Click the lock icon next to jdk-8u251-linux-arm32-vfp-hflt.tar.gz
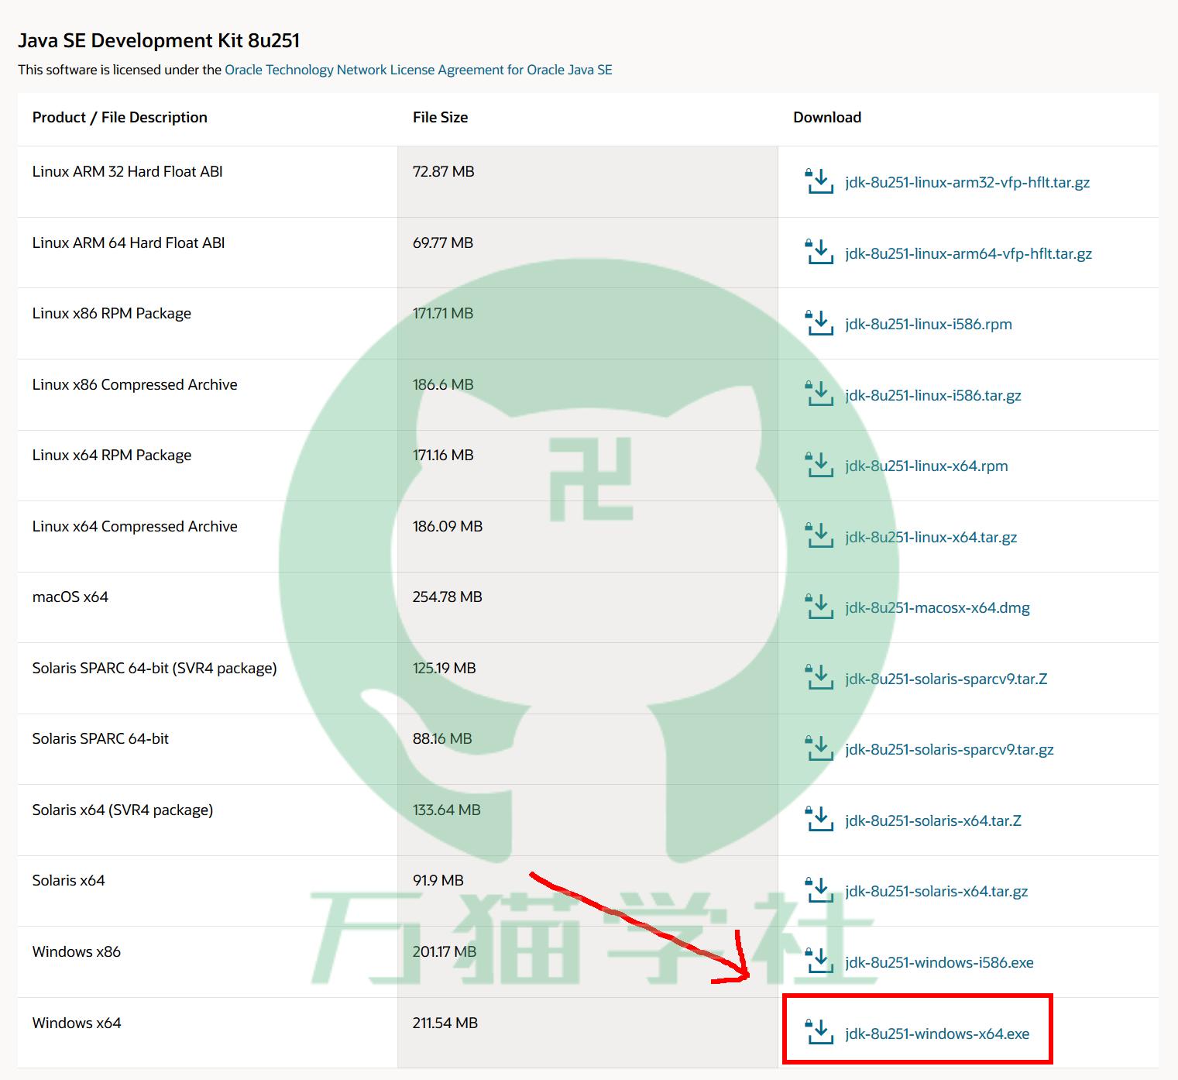 pyautogui.click(x=809, y=174)
